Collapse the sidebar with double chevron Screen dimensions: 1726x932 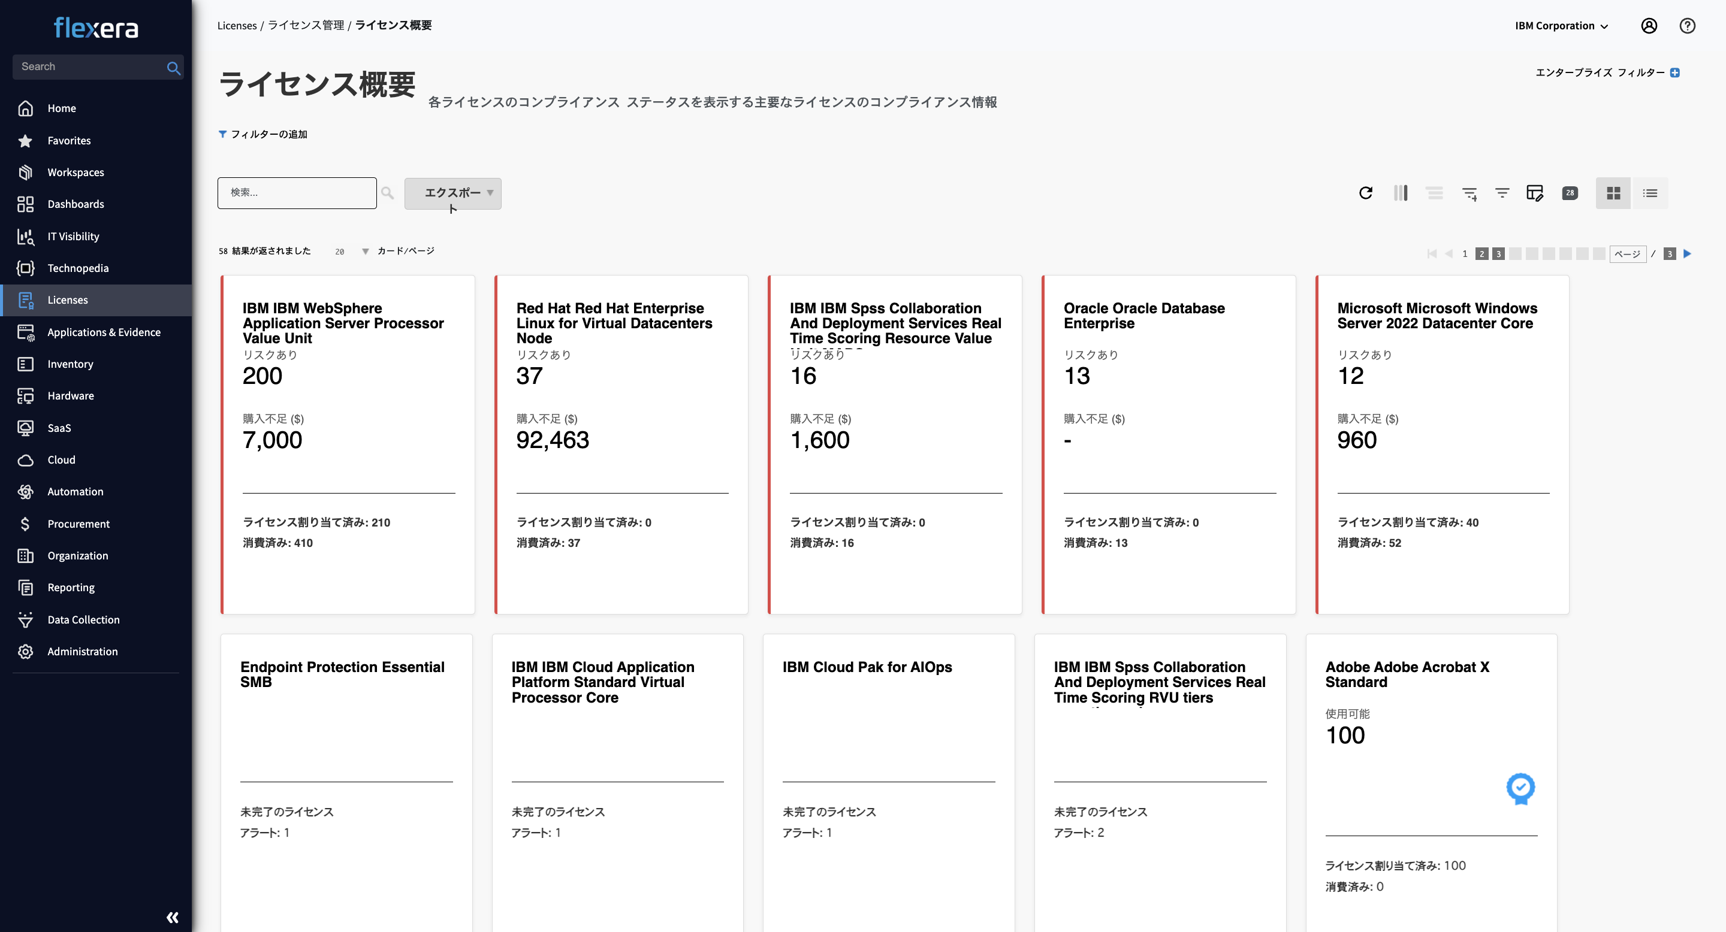(x=172, y=916)
